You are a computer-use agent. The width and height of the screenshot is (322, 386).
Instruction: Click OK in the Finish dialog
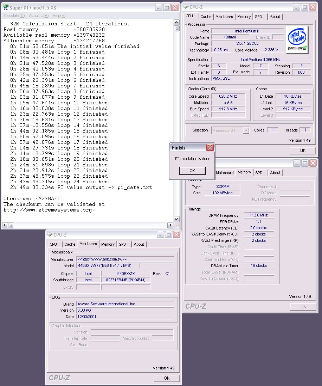pos(192,171)
